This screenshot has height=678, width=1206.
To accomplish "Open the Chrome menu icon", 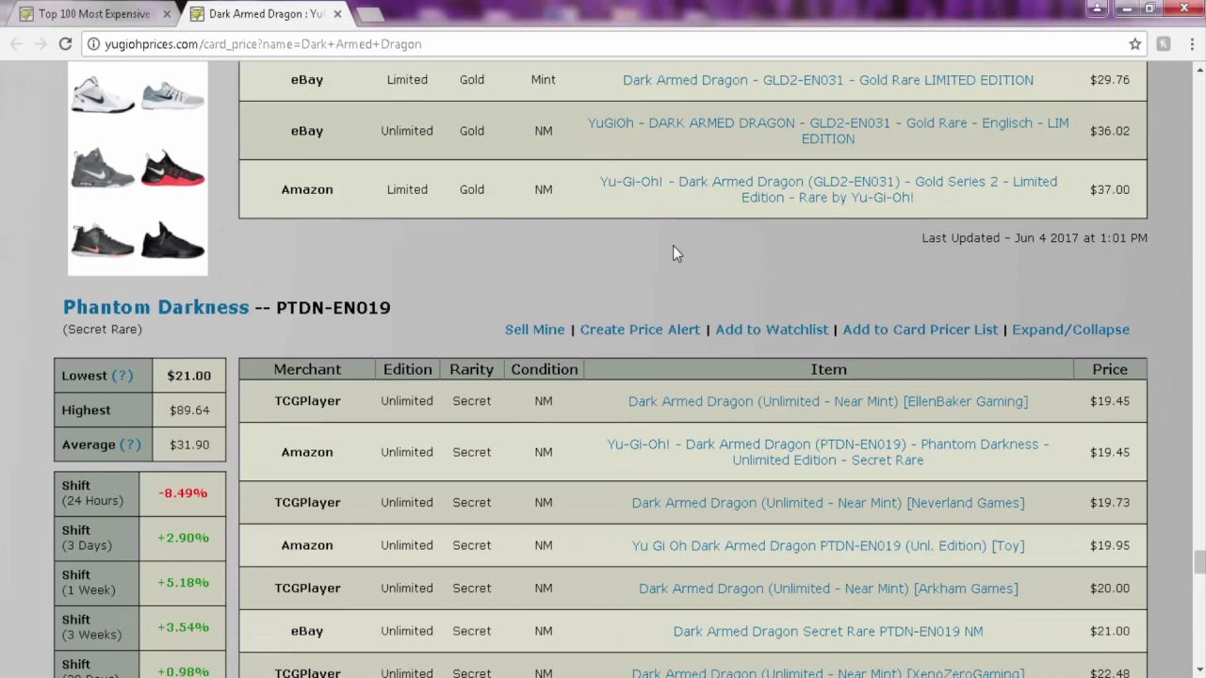I will [1190, 44].
